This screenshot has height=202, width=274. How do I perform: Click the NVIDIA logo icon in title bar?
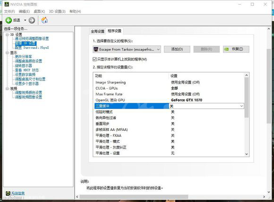point(7,4)
